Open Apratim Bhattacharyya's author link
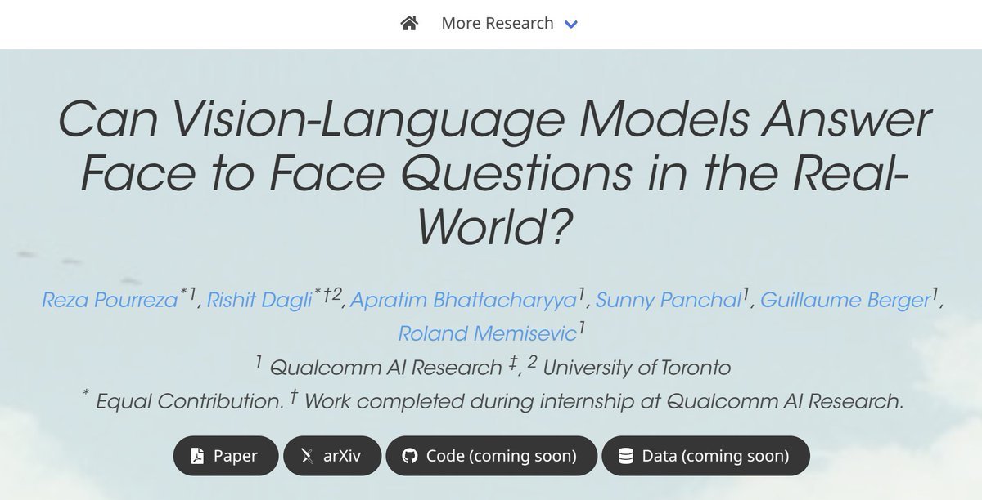The image size is (982, 500). point(463,300)
